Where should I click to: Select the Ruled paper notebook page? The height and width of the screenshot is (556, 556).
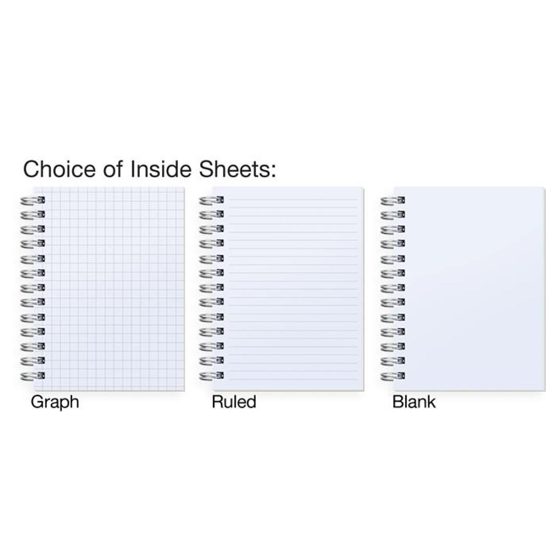tap(293, 289)
